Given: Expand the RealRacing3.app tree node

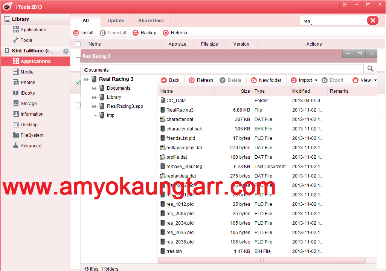Looking at the screenshot, I should coord(94,106).
